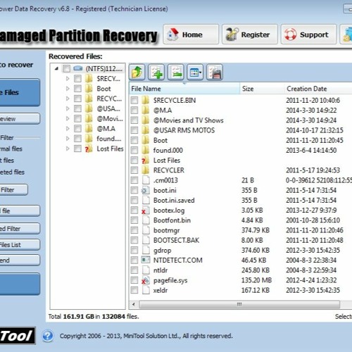
Task: Click the RECYCLER folder icon in list
Action: (x=146, y=170)
